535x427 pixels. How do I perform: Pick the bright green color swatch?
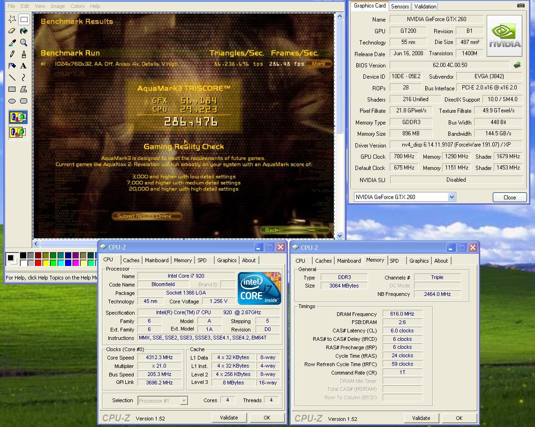(x=53, y=263)
